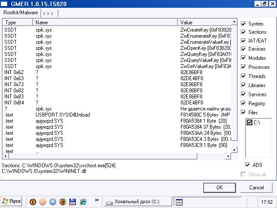Image resolution: width=277 pixels, height=208 pixels.
Task: Select the INT 0xB4 row
Action: click(117, 103)
